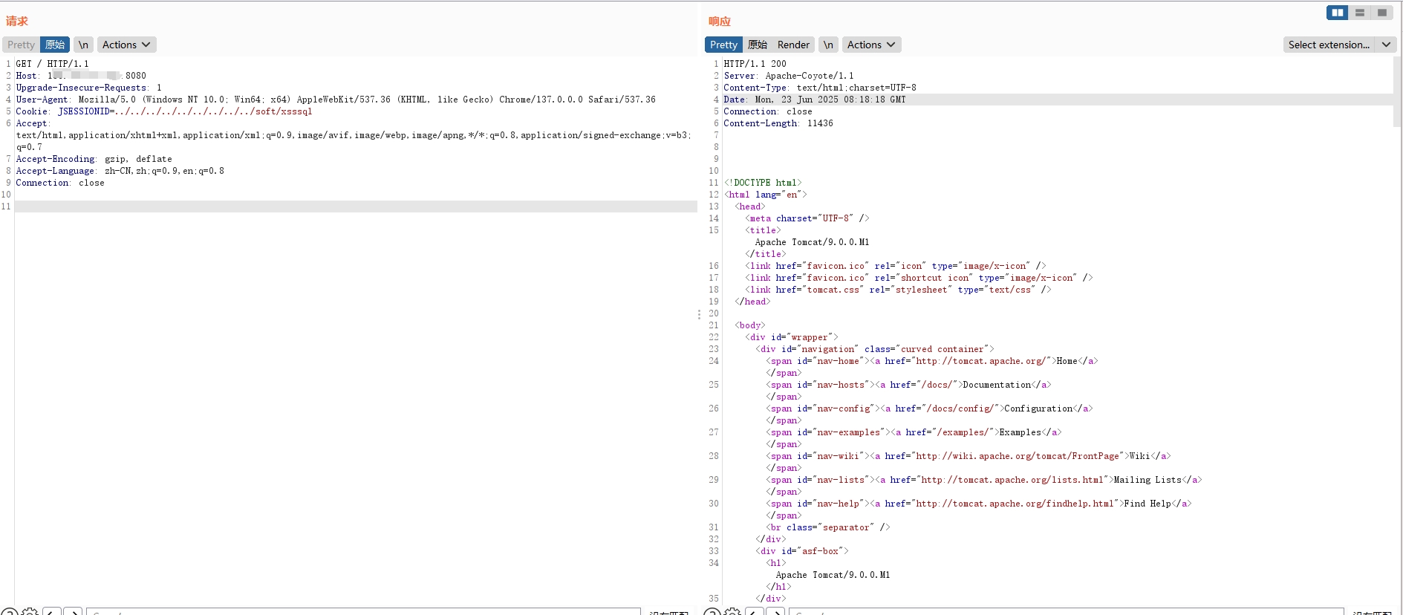Click the 'br class="separator"' line
The image size is (1403, 615).
click(x=828, y=527)
